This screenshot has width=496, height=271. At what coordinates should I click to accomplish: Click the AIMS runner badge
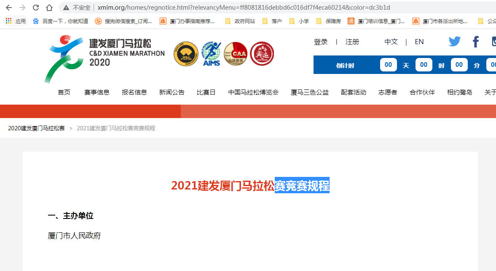pos(212,54)
